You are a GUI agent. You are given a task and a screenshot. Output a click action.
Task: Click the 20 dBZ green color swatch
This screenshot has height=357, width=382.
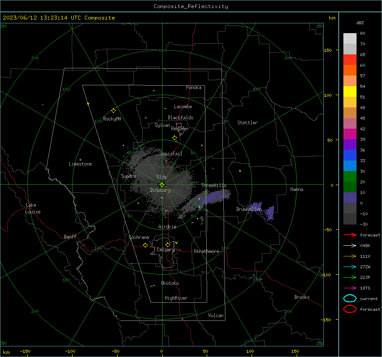pyautogui.click(x=350, y=177)
